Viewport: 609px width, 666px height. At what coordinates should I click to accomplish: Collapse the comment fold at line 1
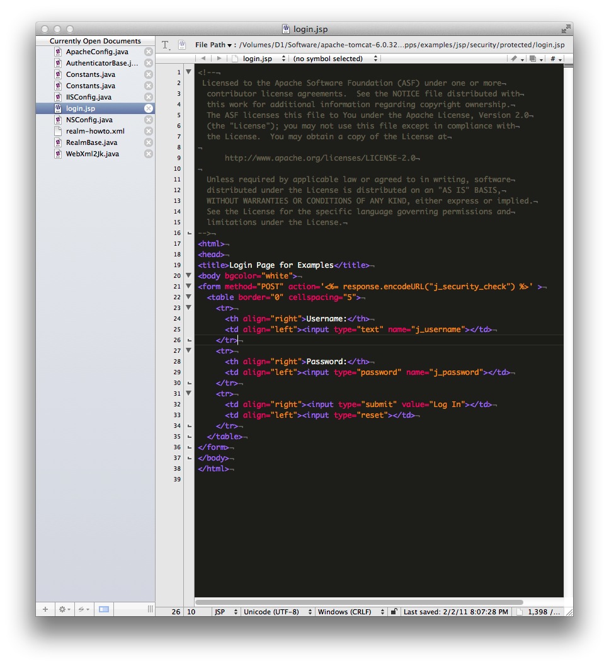(188, 72)
